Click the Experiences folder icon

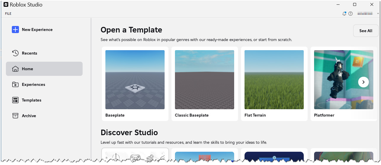pos(15,84)
